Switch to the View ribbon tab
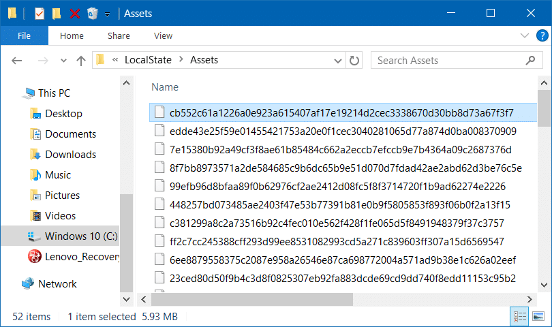 pos(163,35)
